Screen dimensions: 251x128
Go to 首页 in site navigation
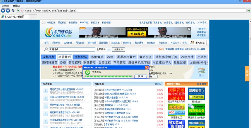coord(46,43)
